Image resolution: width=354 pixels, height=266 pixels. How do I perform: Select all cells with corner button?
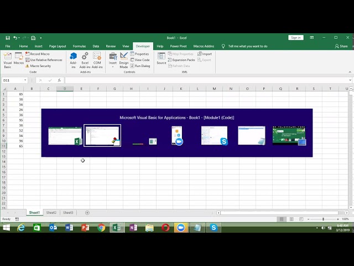[x=4, y=89]
